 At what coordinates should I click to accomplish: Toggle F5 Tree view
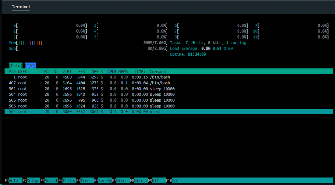85,181
